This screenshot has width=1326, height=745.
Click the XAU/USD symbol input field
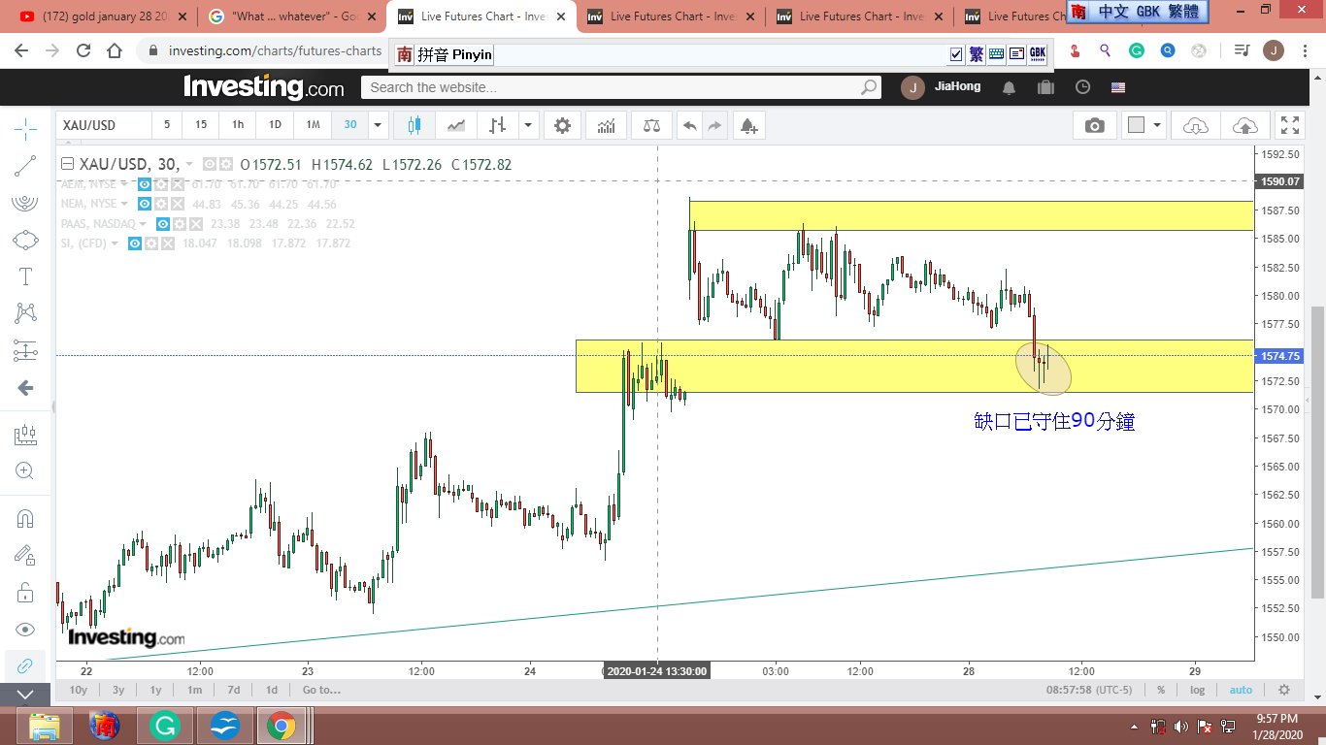coord(105,125)
